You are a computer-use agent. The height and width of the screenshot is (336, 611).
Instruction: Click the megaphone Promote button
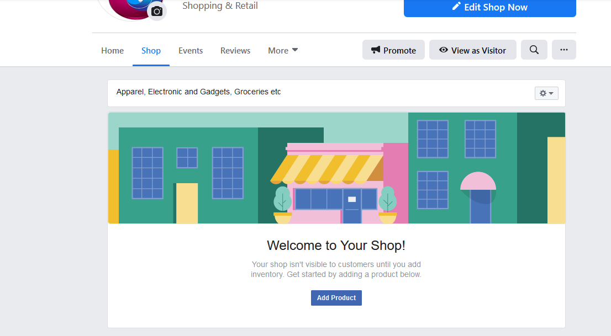[x=393, y=50]
